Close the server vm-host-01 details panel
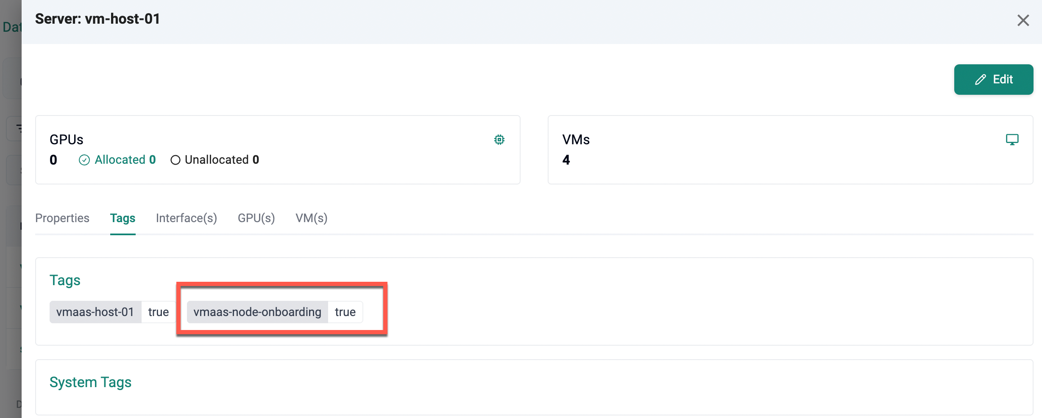The height and width of the screenshot is (418, 1042). (x=1023, y=20)
